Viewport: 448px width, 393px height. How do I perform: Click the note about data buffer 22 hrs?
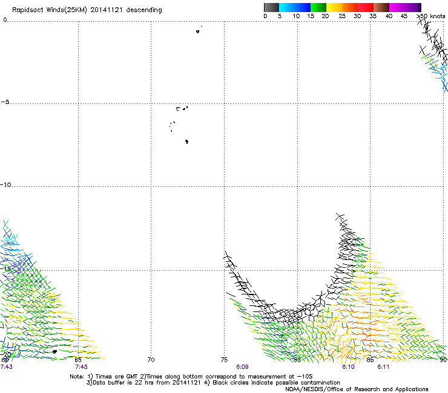(x=143, y=383)
